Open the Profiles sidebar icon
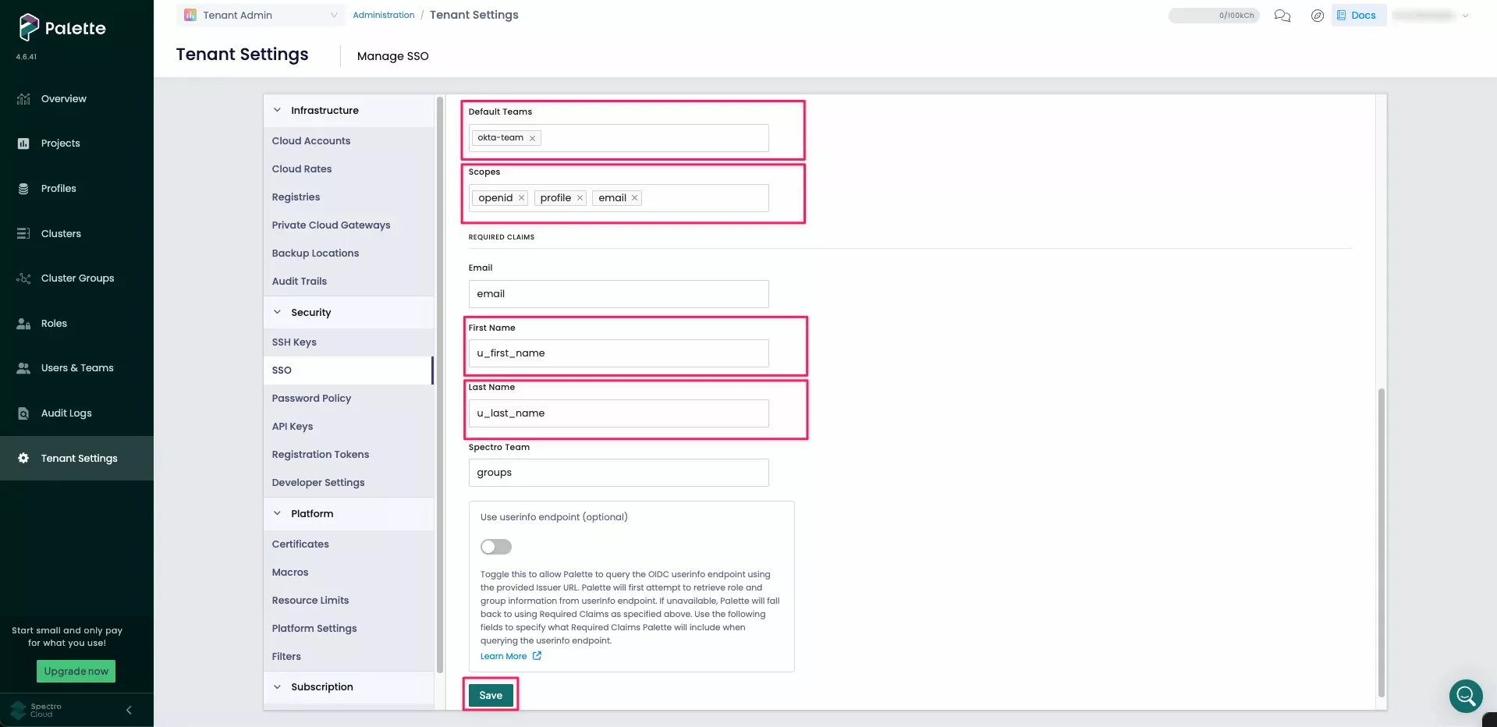 (x=23, y=188)
